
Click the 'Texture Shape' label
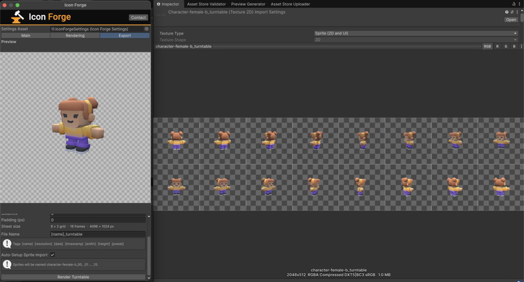pos(172,40)
